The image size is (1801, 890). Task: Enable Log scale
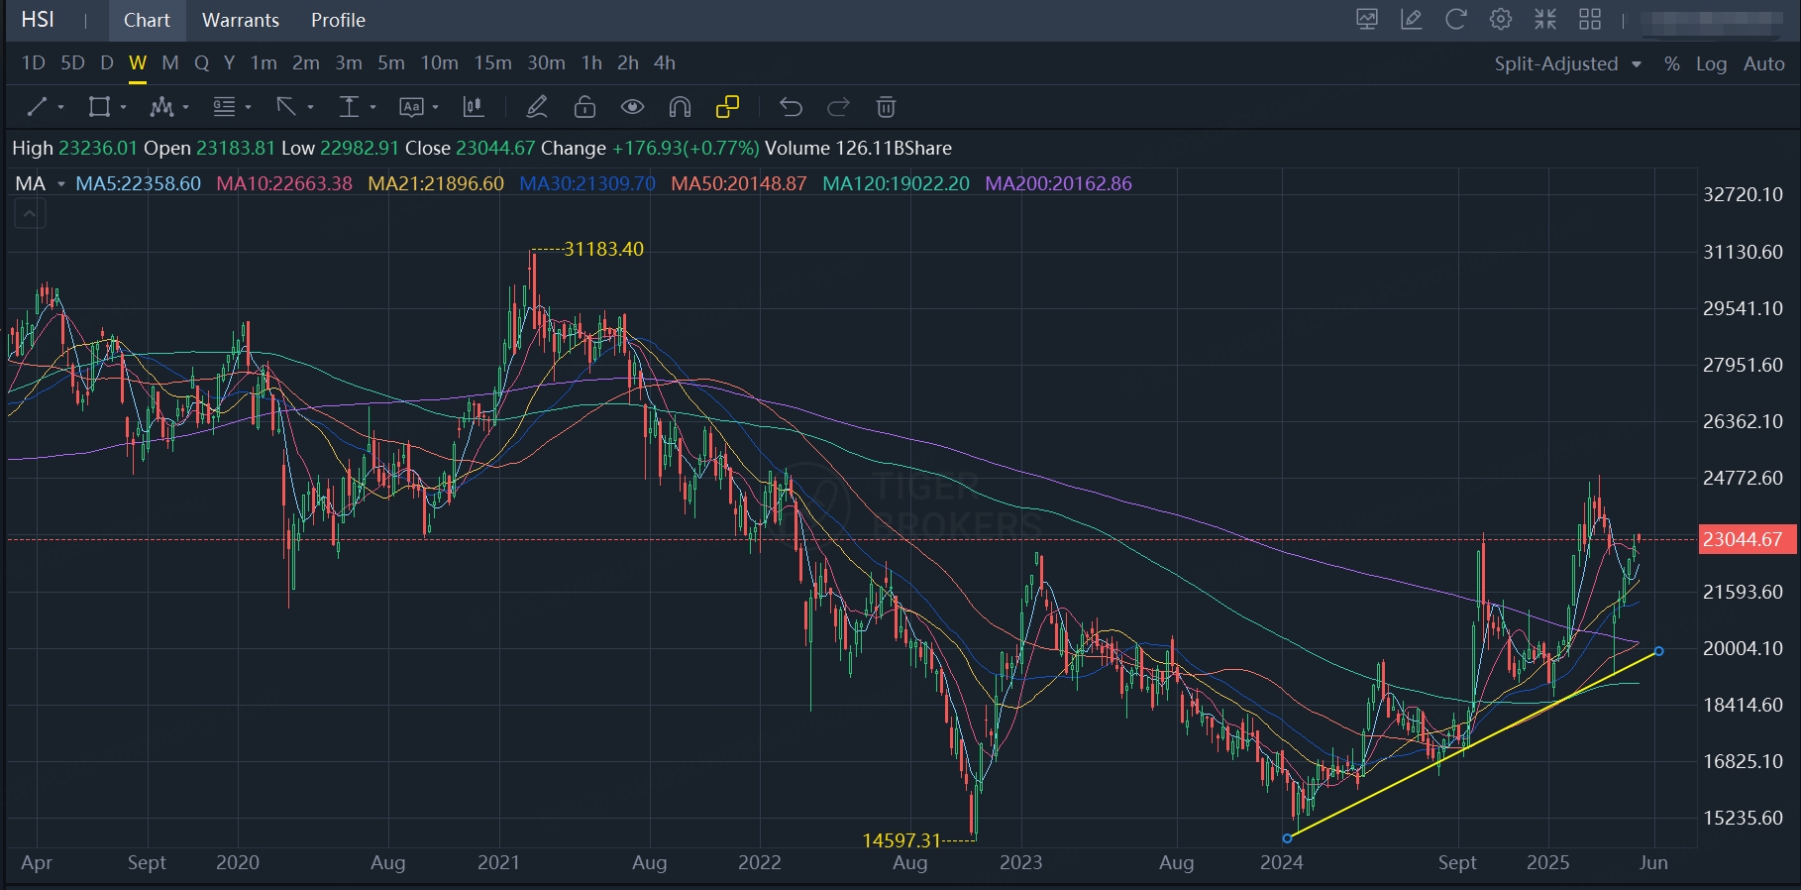click(1711, 63)
